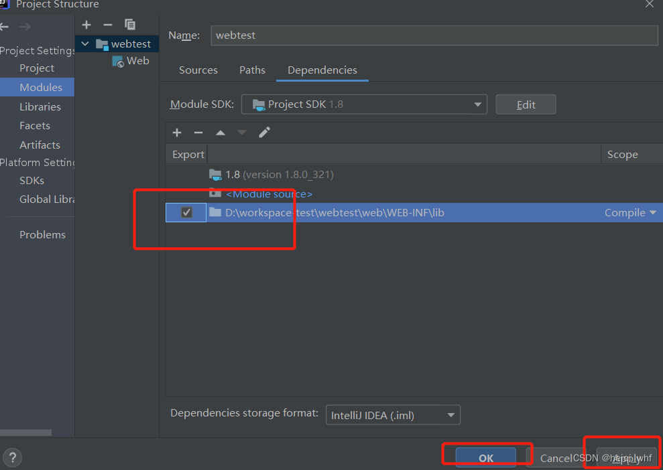Open Facets settings section
Viewport: 663px width, 470px height.
(x=35, y=125)
